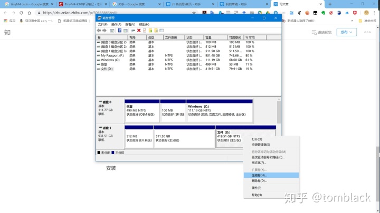The image size is (380, 213).
Task: Sort by 容量 column header
Action: coord(215,37)
